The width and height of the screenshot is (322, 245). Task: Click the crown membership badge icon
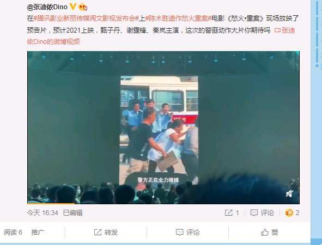[83, 7]
